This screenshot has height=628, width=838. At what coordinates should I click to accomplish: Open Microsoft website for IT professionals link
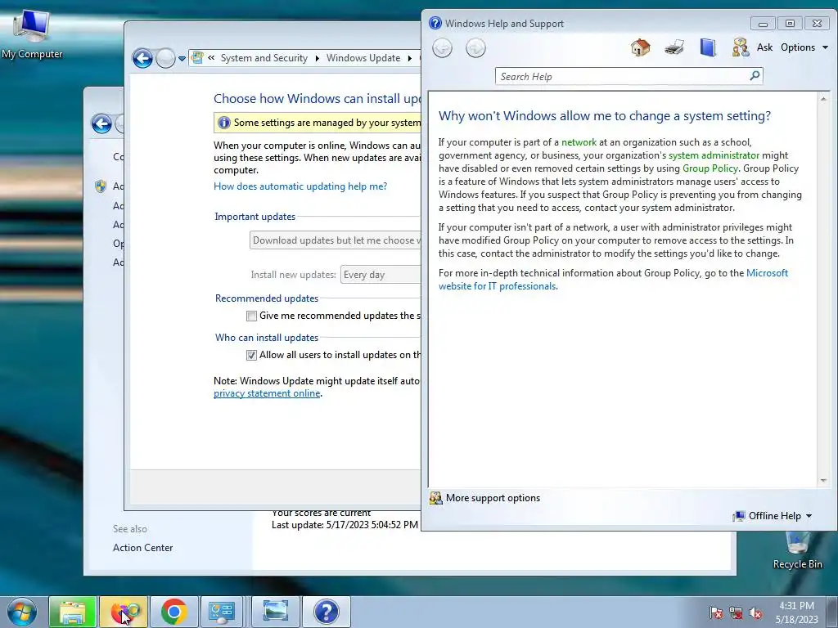click(613, 280)
